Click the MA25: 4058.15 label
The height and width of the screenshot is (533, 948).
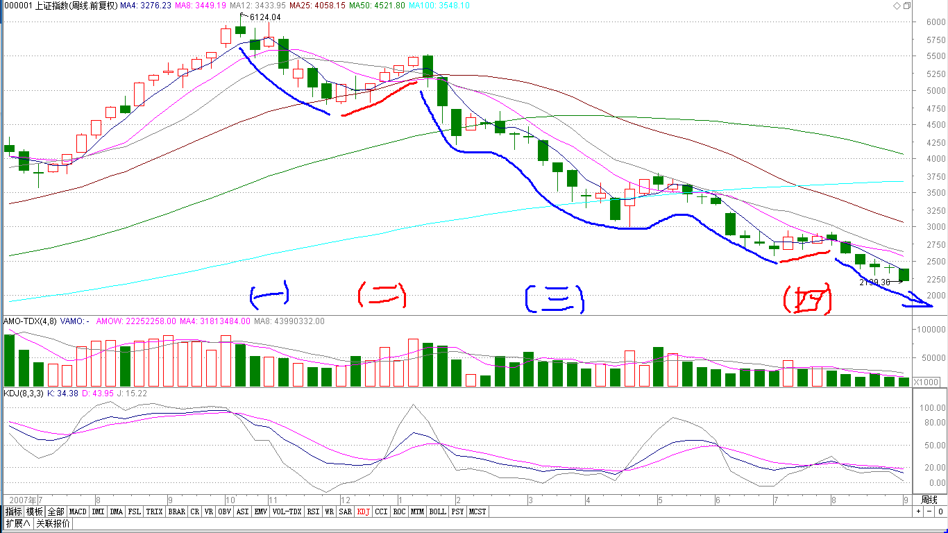317,6
